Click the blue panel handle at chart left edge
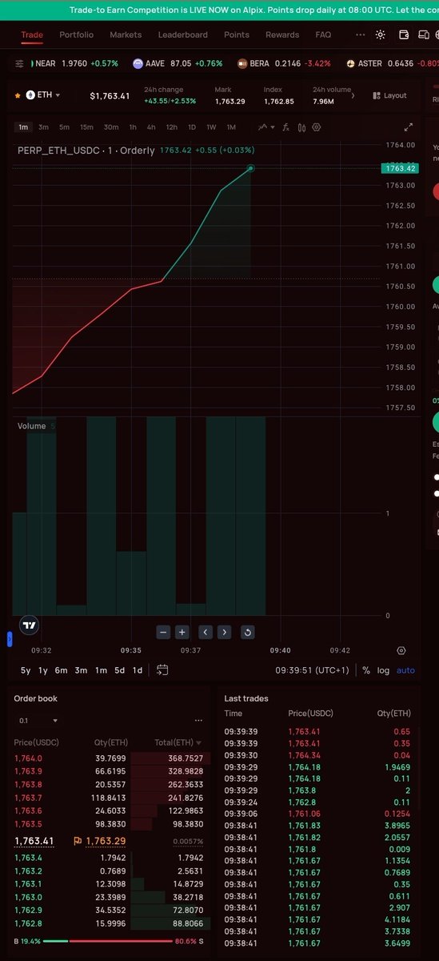 (10, 638)
